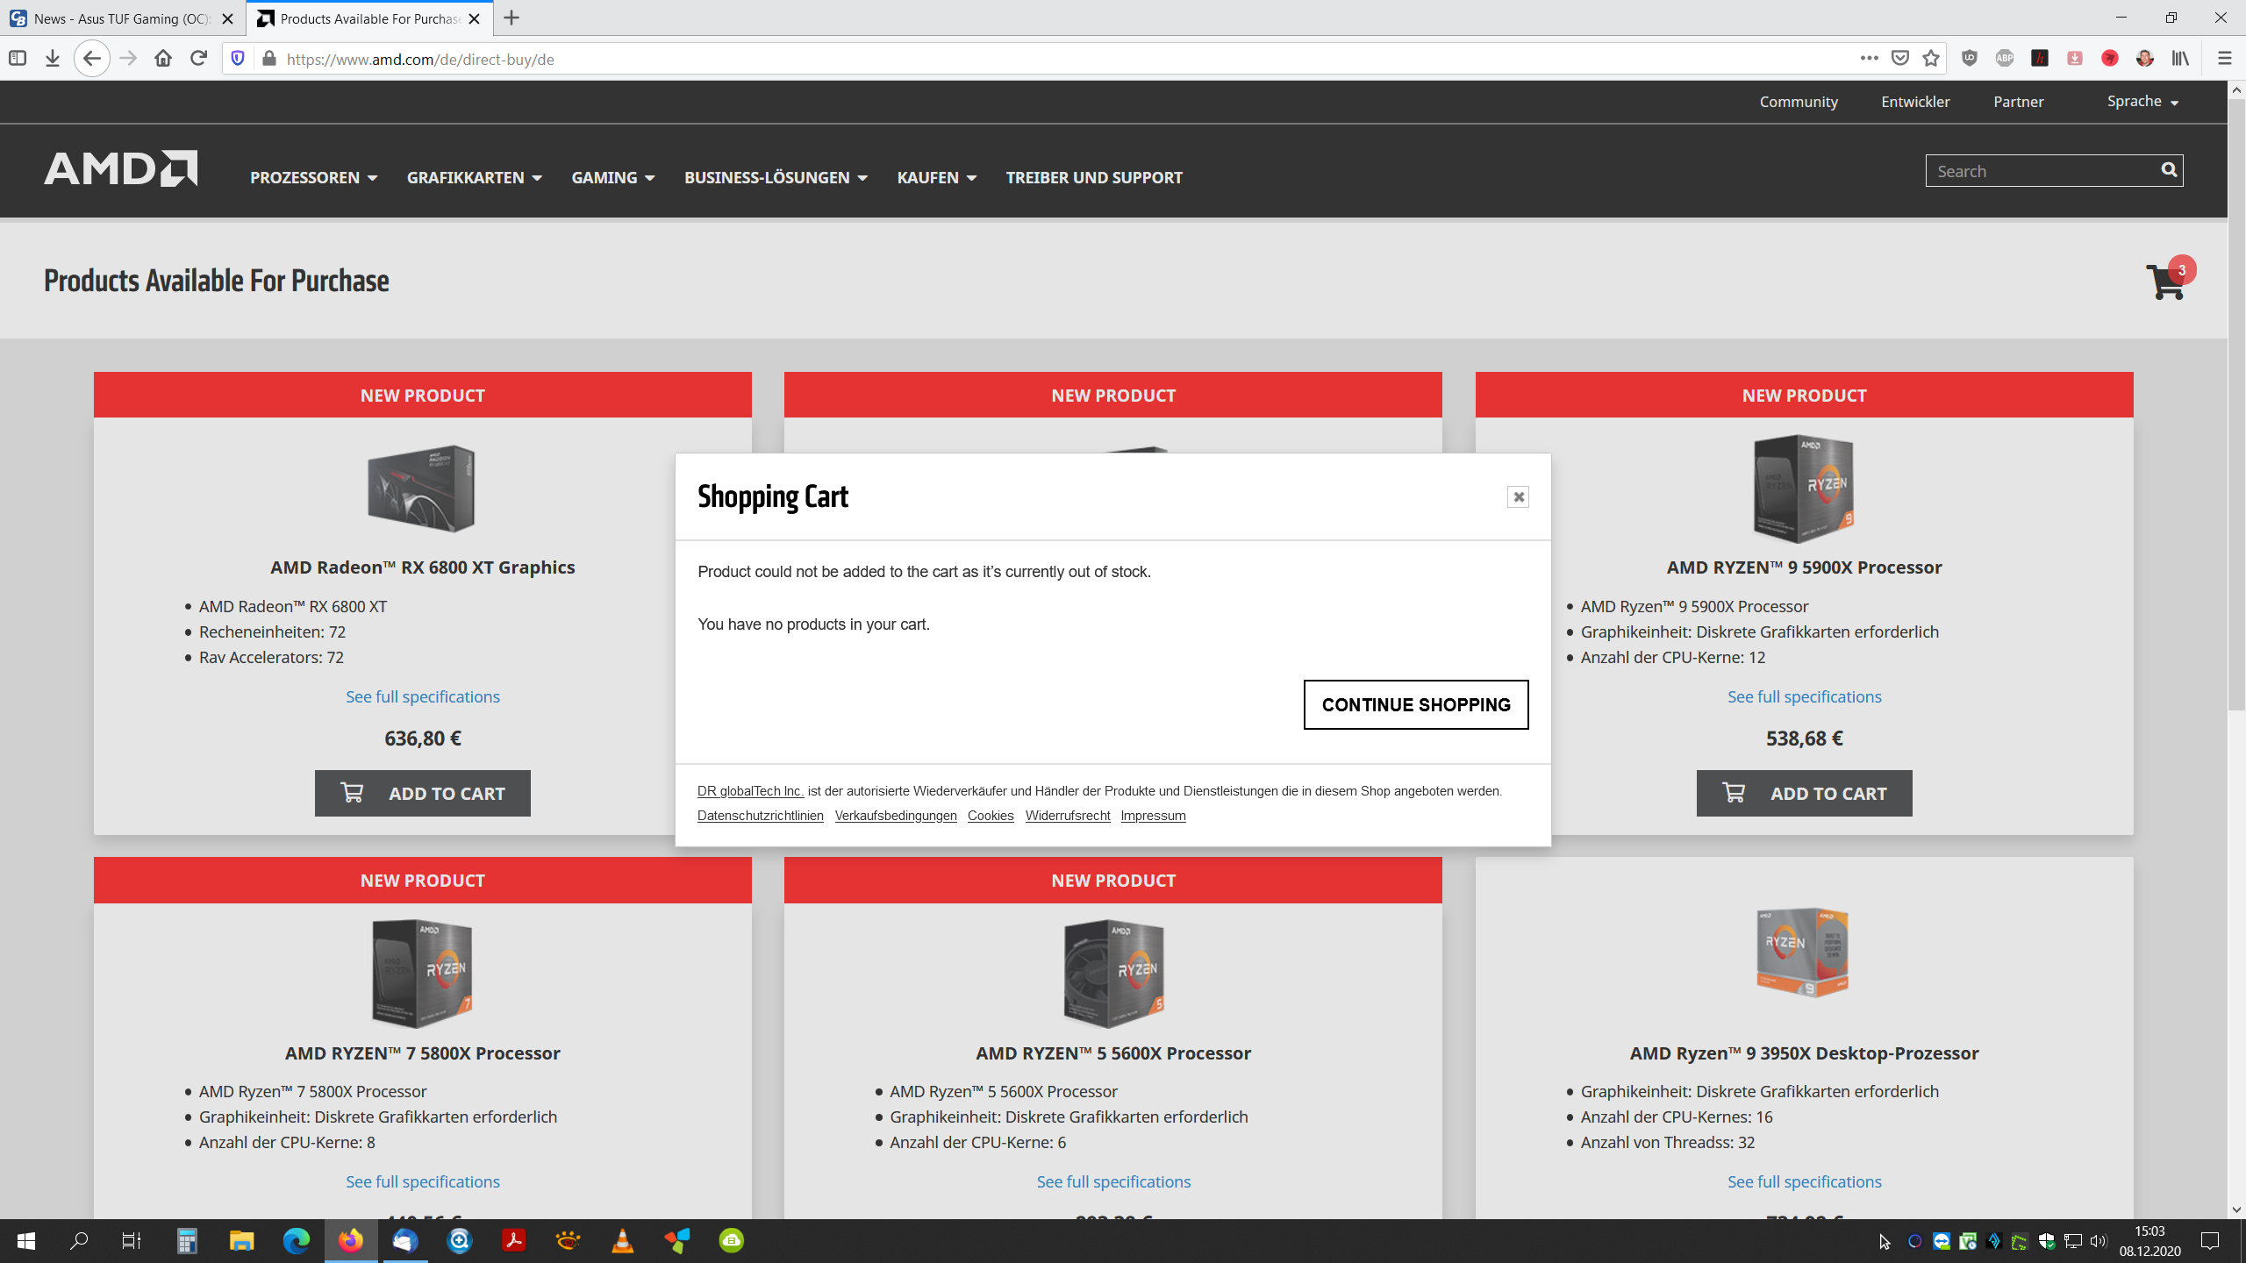The image size is (2246, 1263).
Task: Add the Ryzen 9 5900X to cart
Action: click(x=1804, y=793)
